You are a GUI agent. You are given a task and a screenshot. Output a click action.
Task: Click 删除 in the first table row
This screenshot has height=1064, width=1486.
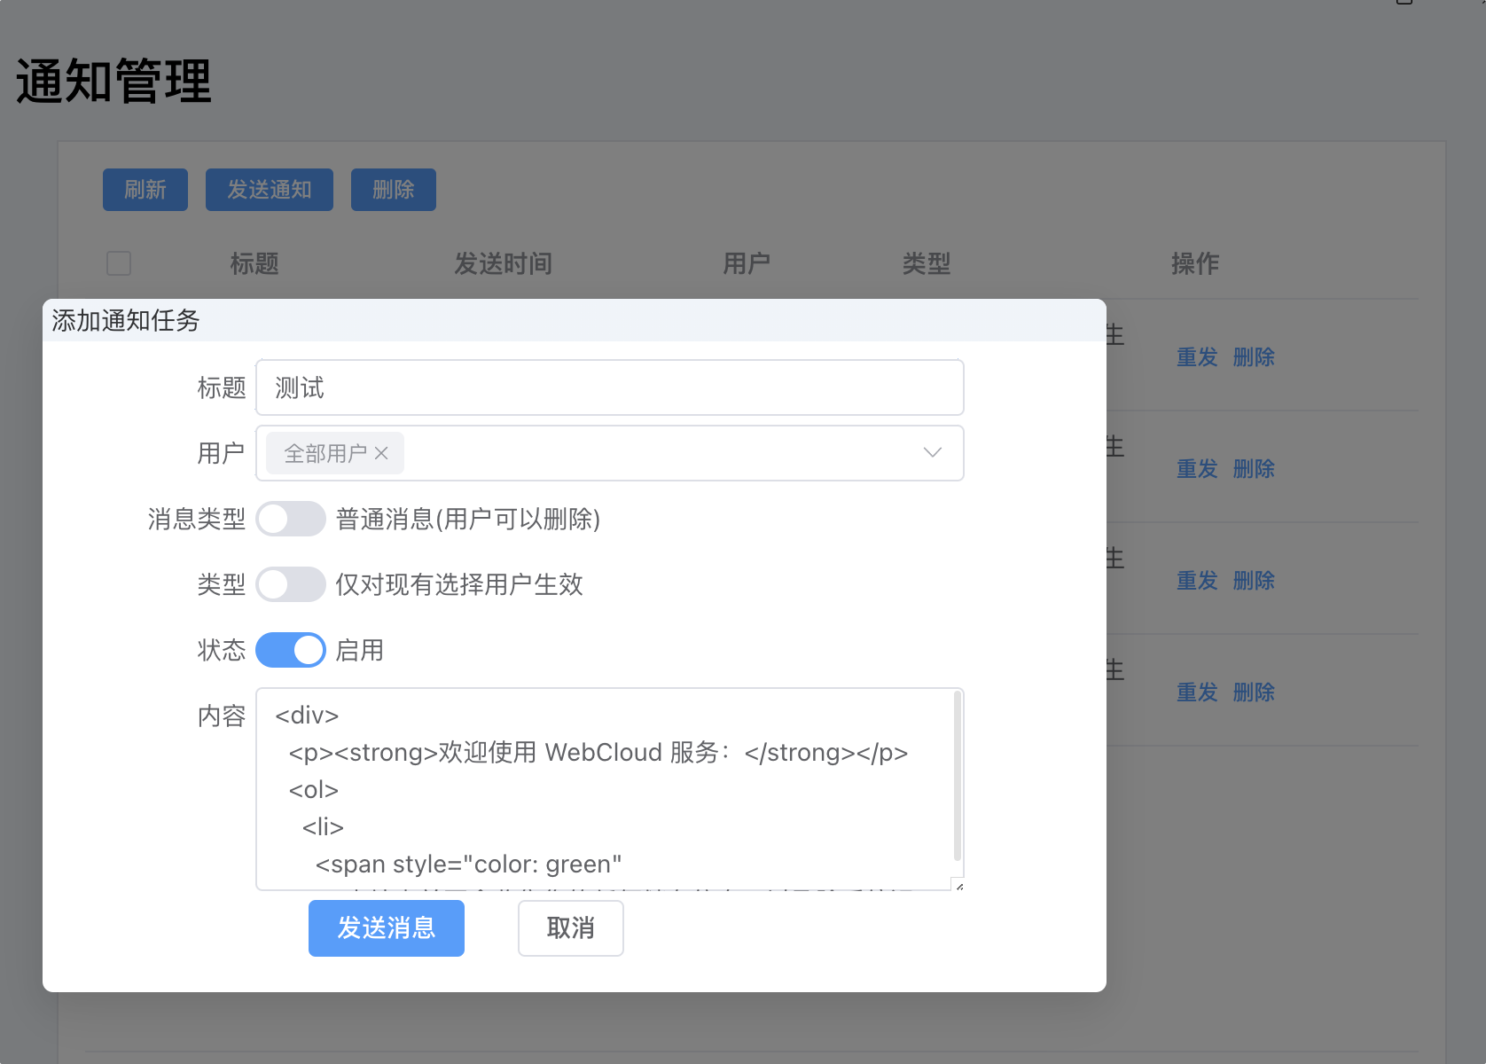1254,357
